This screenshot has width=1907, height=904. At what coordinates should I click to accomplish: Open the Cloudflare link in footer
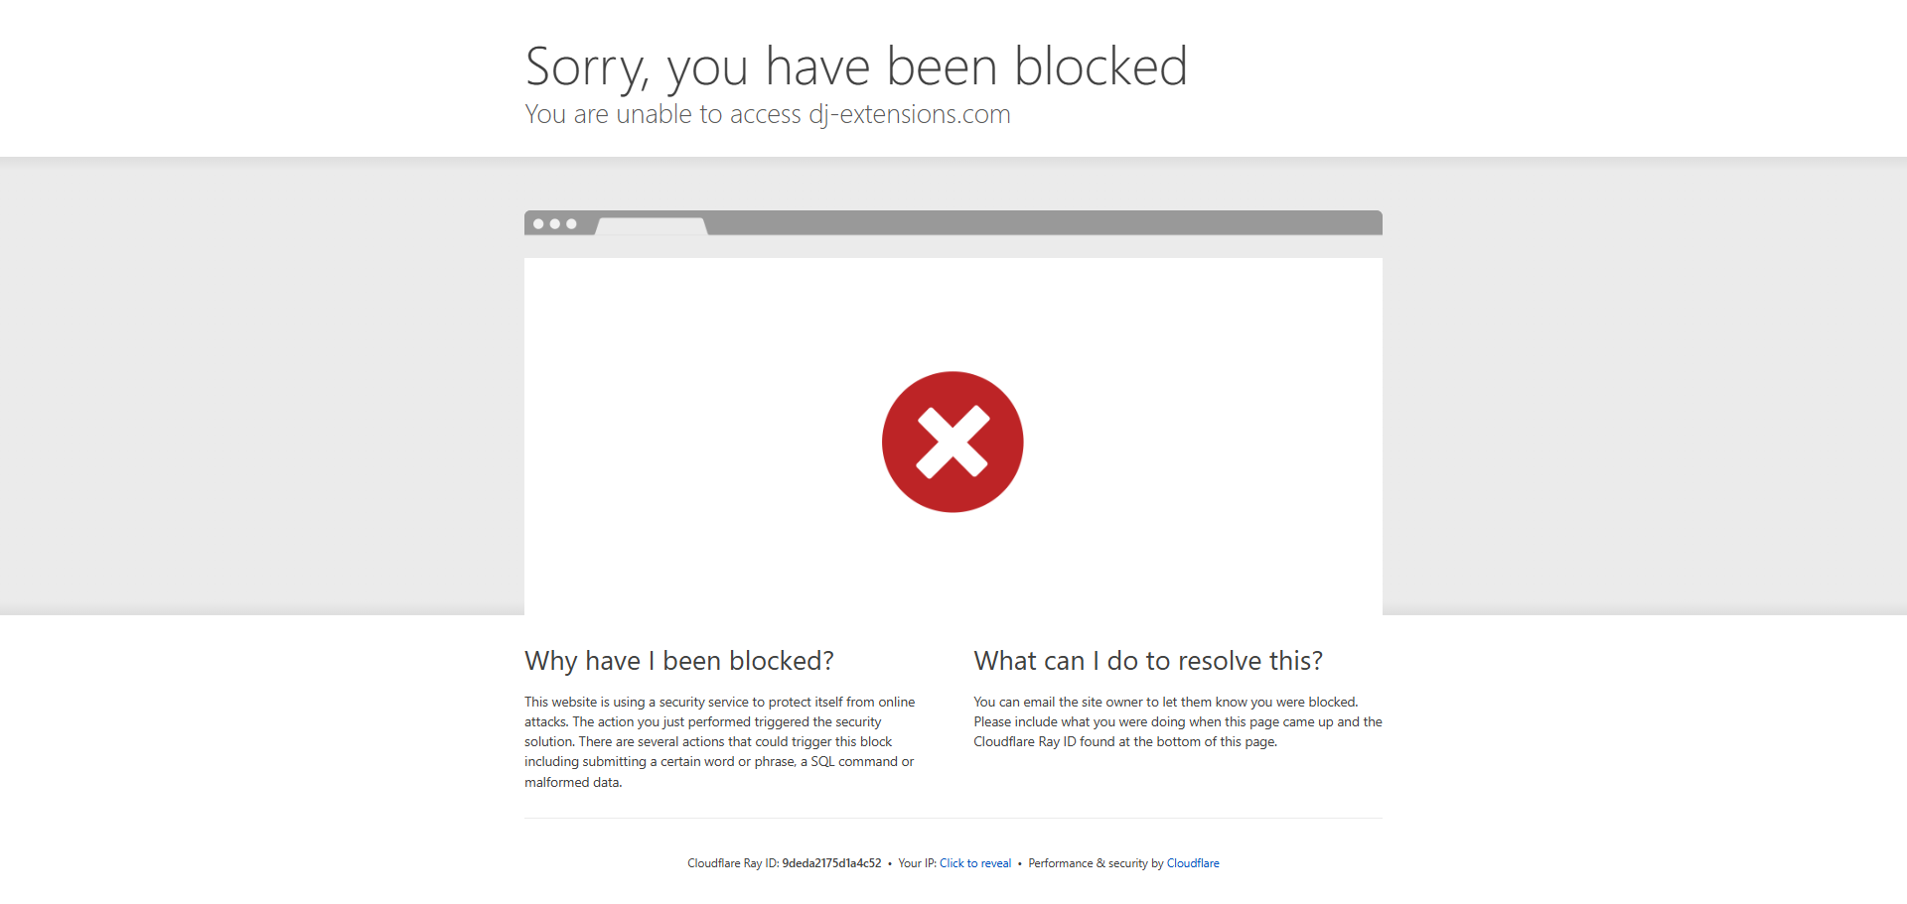point(1193,863)
